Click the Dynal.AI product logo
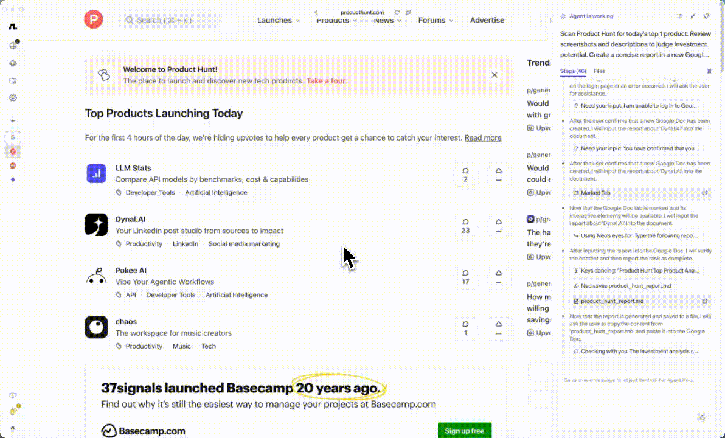725x438 pixels. click(96, 225)
